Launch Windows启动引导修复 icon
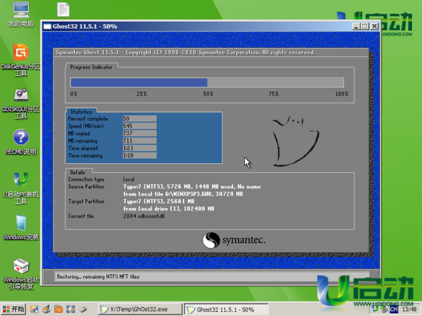The width and height of the screenshot is (422, 316). click(x=20, y=268)
